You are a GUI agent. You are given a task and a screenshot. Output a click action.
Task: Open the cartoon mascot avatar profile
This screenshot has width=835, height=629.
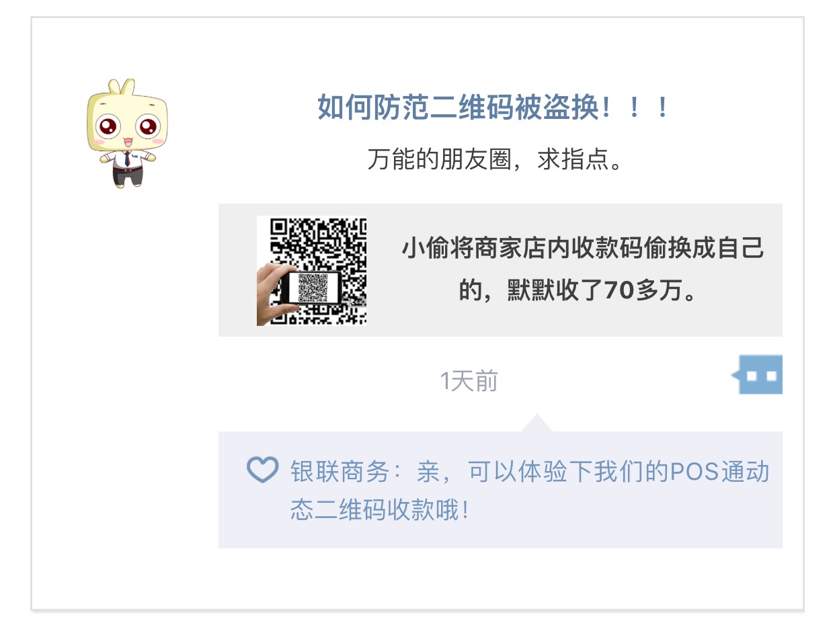click(x=127, y=133)
